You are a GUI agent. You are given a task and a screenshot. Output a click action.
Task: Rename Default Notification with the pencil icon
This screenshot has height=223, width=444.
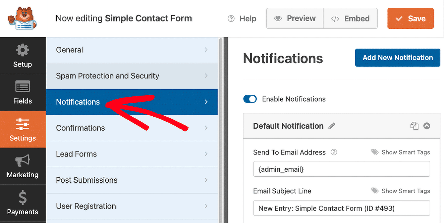point(332,126)
